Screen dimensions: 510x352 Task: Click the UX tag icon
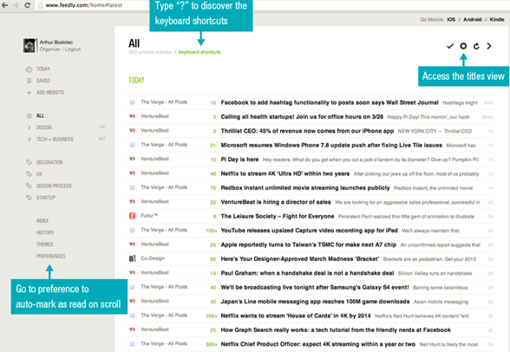(x=29, y=174)
